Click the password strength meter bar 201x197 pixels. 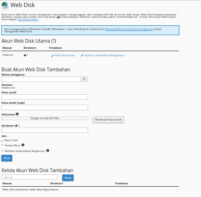tap(45, 118)
